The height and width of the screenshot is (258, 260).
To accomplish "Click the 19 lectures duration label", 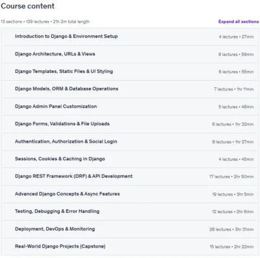I will coord(233,194).
